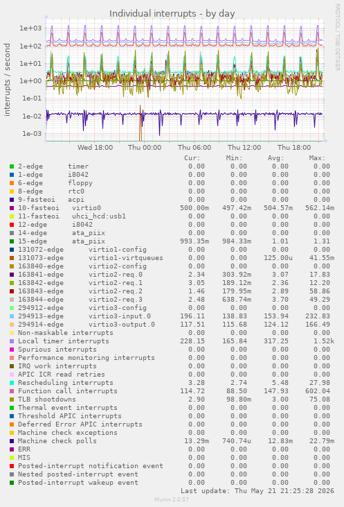Select the virtio2-req.2 legend entry
Screen dimensions: 344x507
pos(80,291)
